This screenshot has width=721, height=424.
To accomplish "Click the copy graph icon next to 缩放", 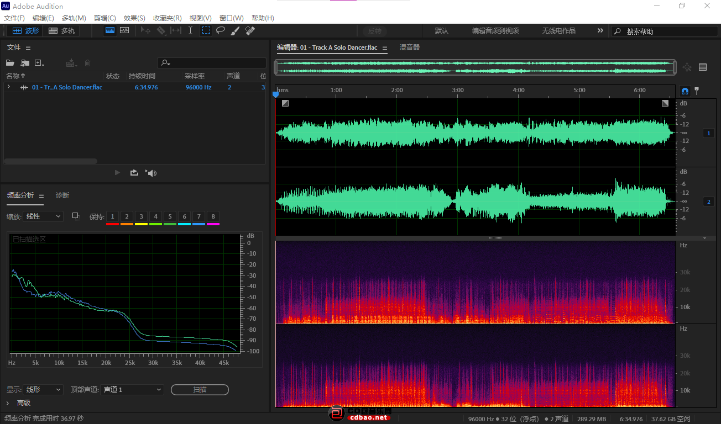I will tap(76, 216).
